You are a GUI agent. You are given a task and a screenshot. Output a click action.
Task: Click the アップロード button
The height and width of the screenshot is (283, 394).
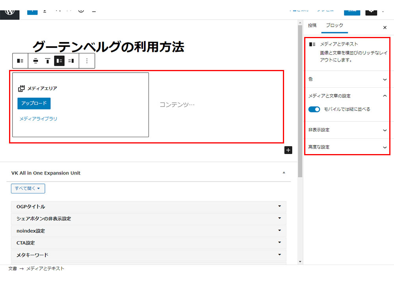(34, 103)
